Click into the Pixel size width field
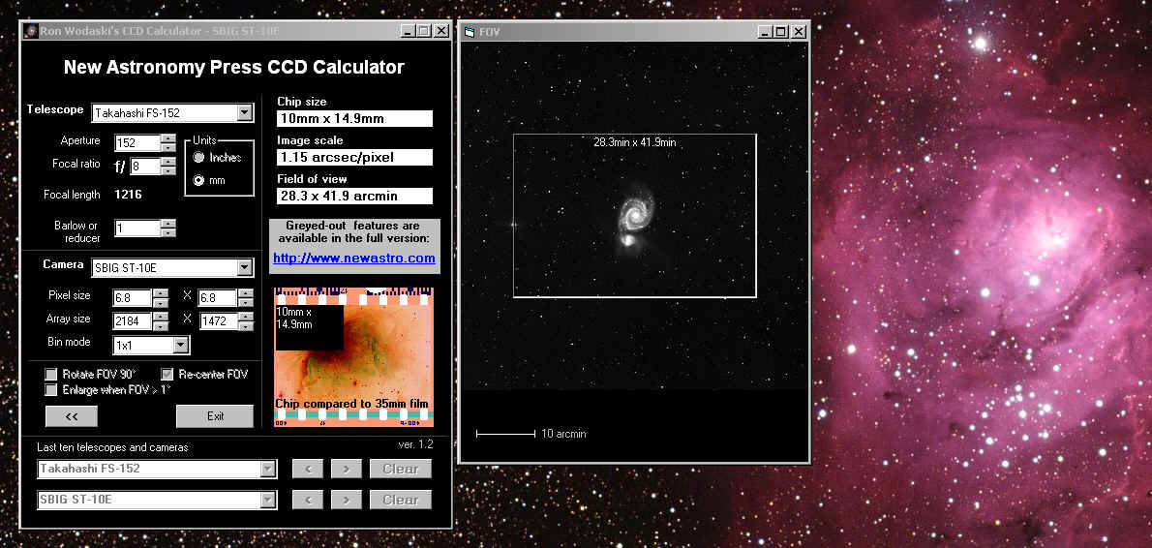 132,298
